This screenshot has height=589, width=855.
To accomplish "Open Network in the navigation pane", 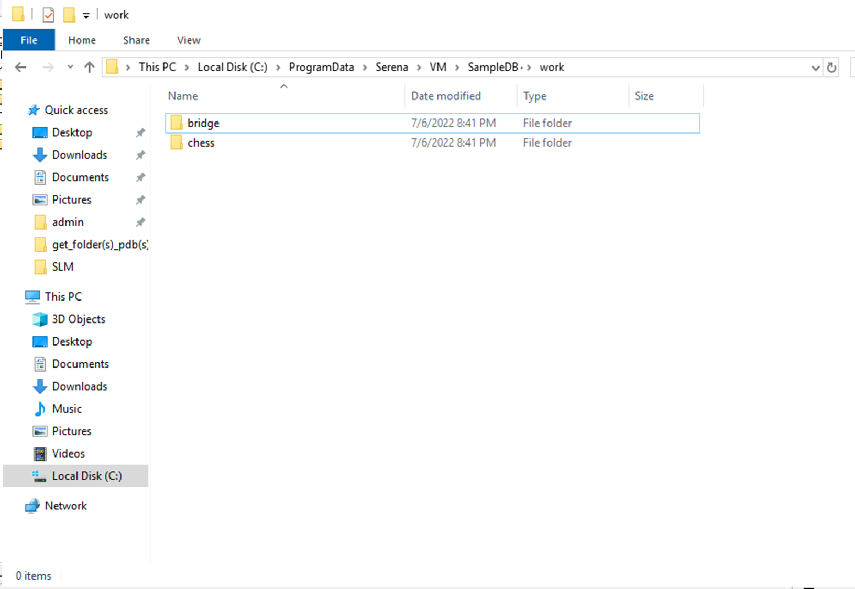I will pos(65,506).
